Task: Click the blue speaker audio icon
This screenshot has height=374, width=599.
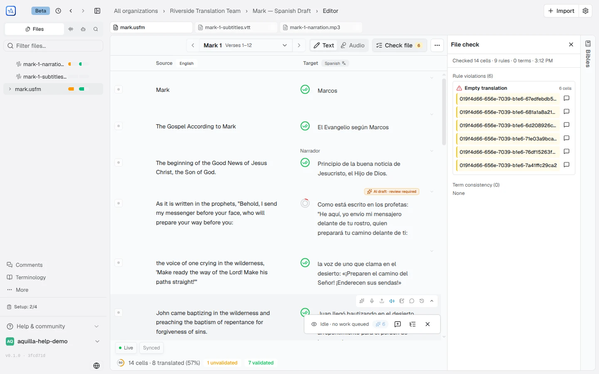Action: [392, 301]
